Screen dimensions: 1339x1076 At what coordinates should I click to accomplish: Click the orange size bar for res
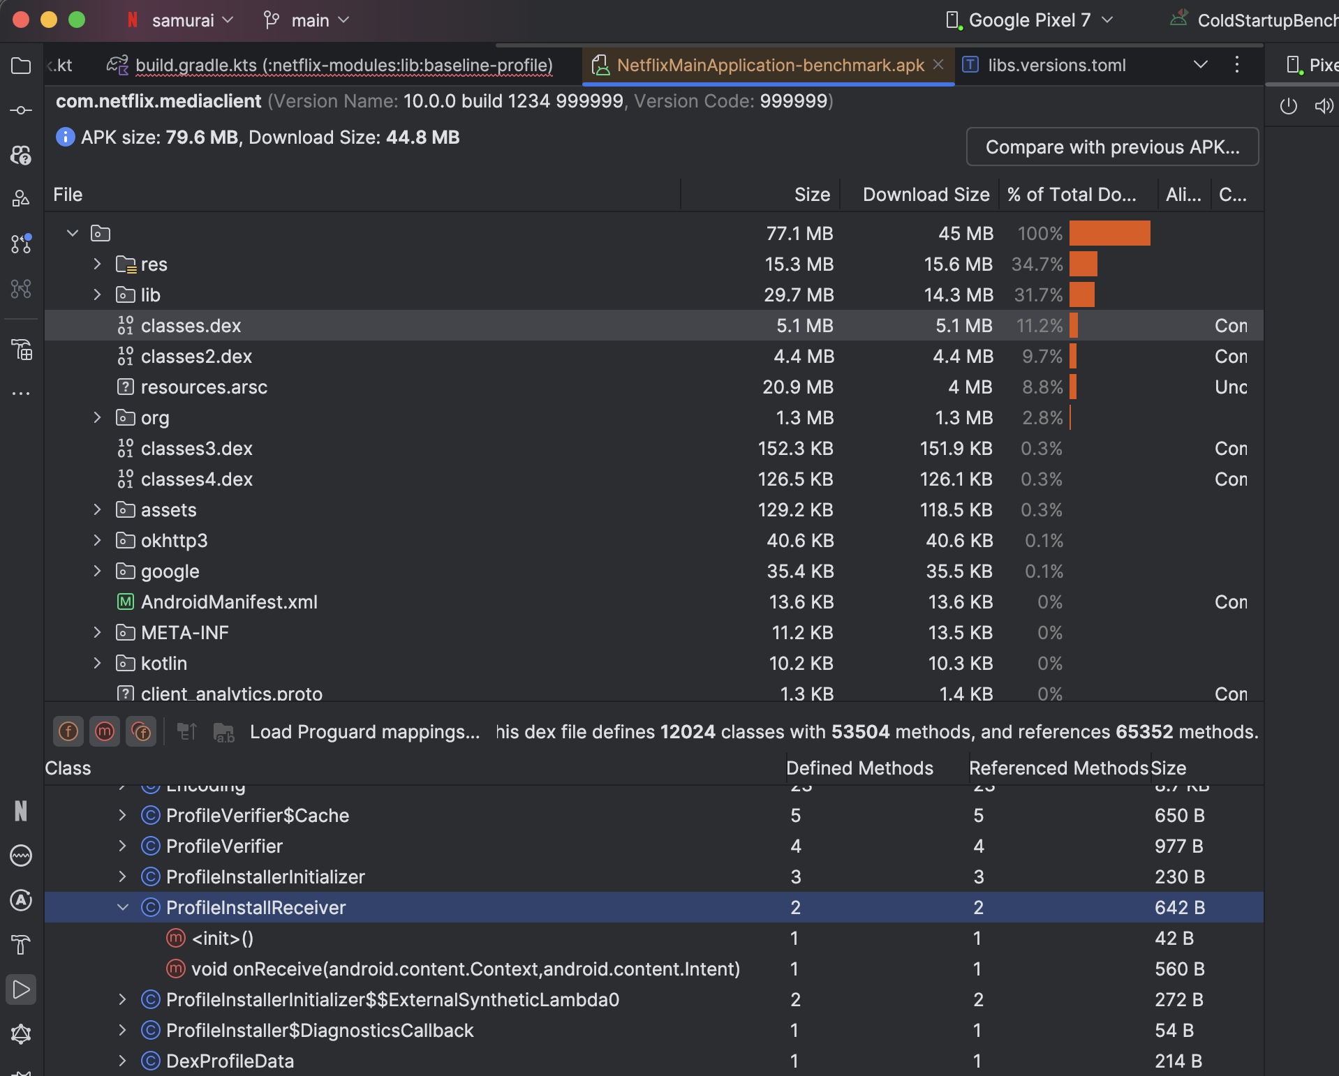point(1083,264)
